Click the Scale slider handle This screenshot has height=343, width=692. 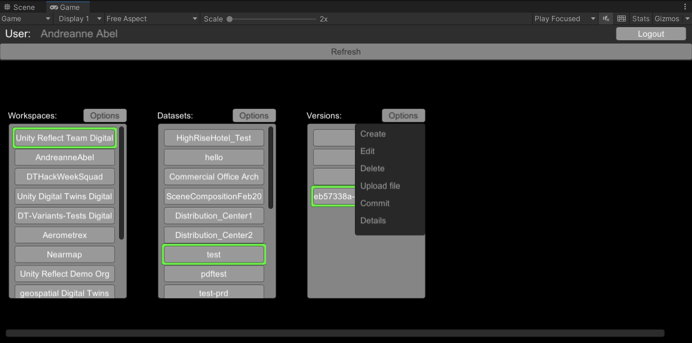tap(230, 19)
